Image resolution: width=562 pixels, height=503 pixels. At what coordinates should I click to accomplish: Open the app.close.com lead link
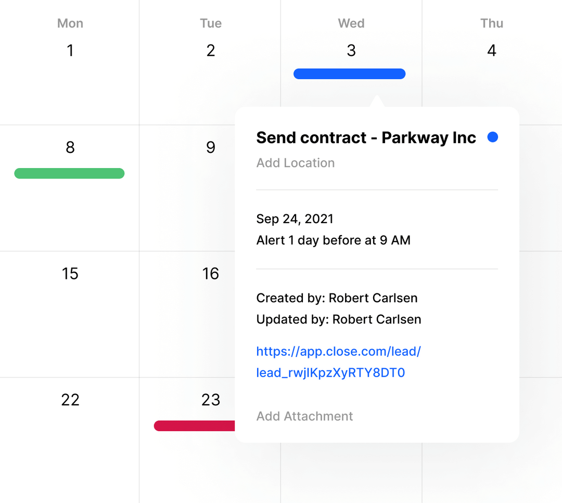click(338, 362)
